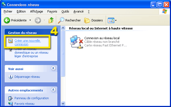
Task: Click the Connexion au réseau local label
Action: pyautogui.click(x=102, y=38)
